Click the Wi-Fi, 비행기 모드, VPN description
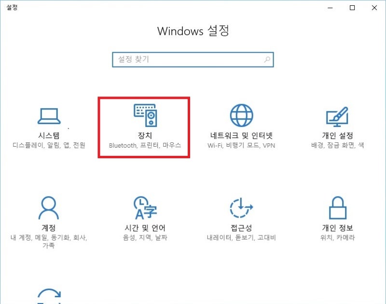The image size is (386, 304). (x=241, y=145)
